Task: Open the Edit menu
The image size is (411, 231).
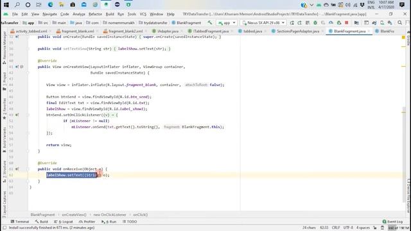Action: pos(24,14)
